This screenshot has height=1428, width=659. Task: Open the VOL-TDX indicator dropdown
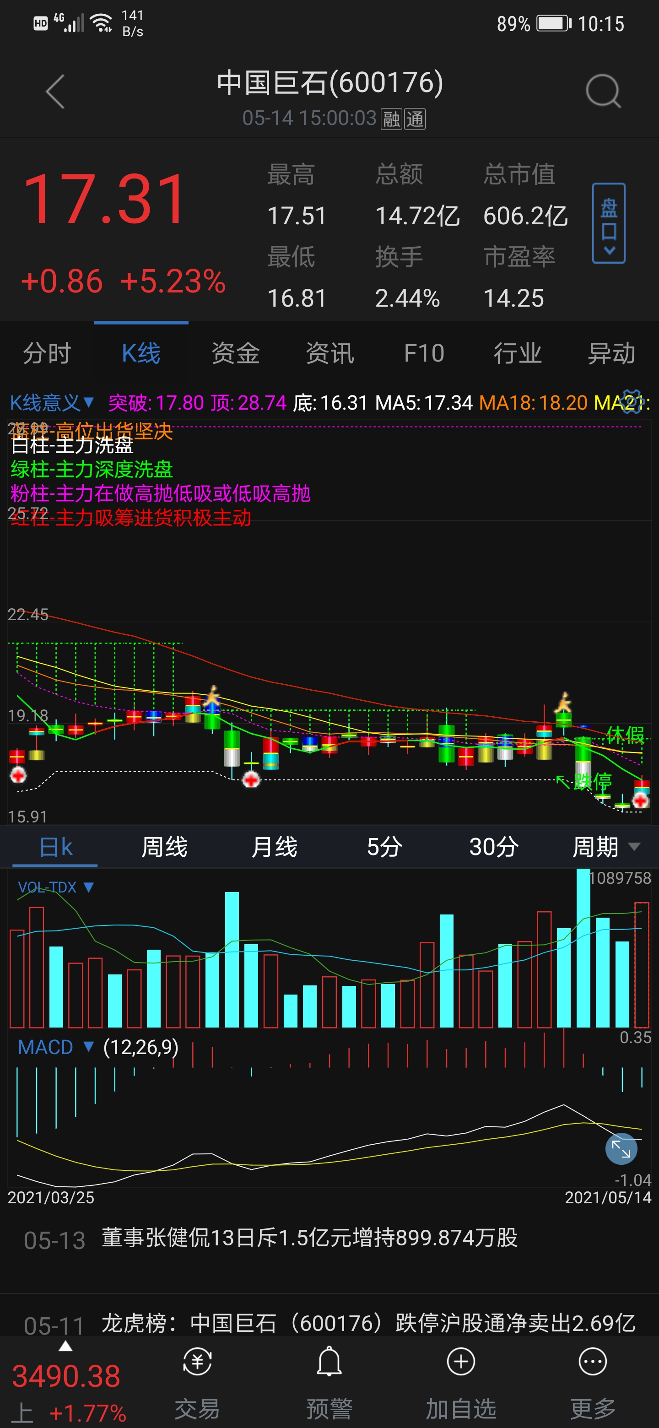tap(55, 887)
